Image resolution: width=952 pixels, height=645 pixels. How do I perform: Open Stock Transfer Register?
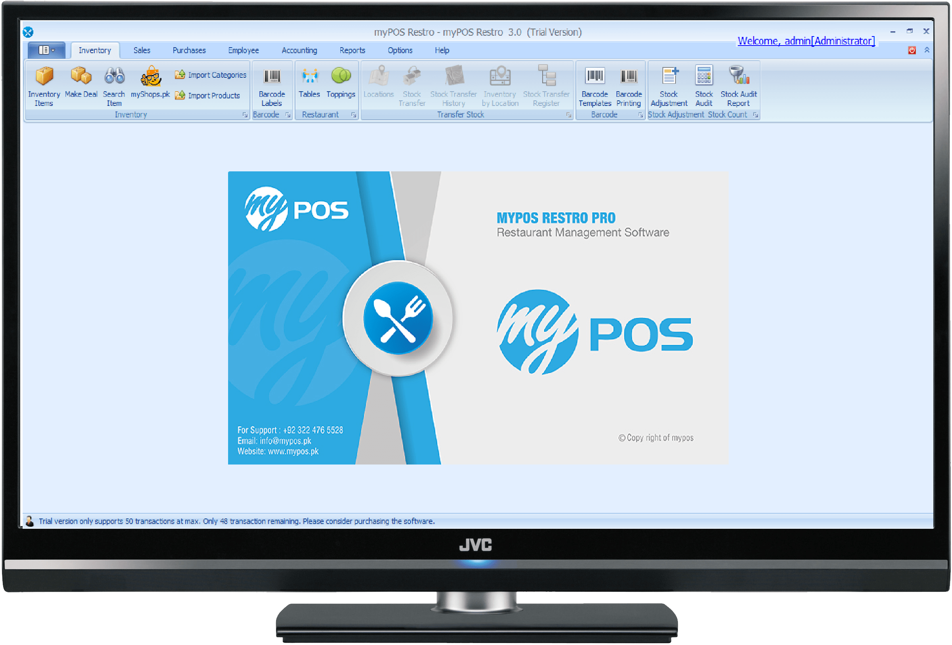546,86
